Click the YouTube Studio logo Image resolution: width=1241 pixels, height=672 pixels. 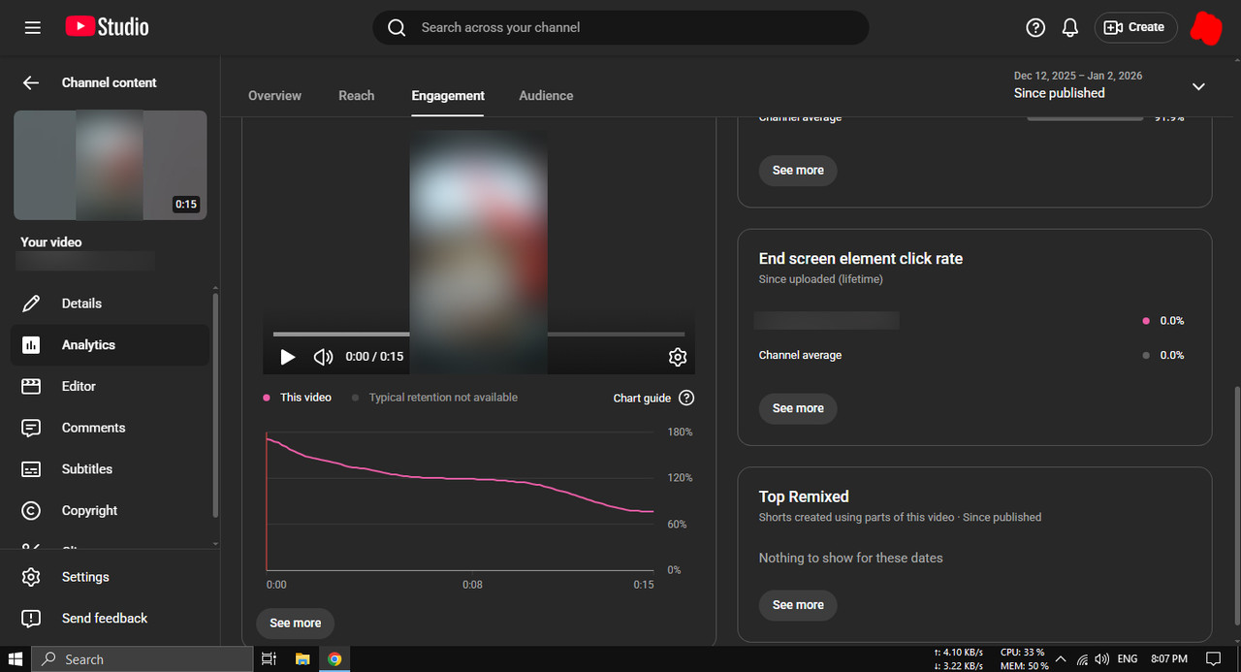click(x=107, y=27)
